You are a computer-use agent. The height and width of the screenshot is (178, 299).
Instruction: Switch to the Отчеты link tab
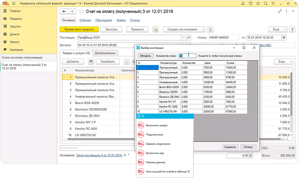[x=135, y=20]
